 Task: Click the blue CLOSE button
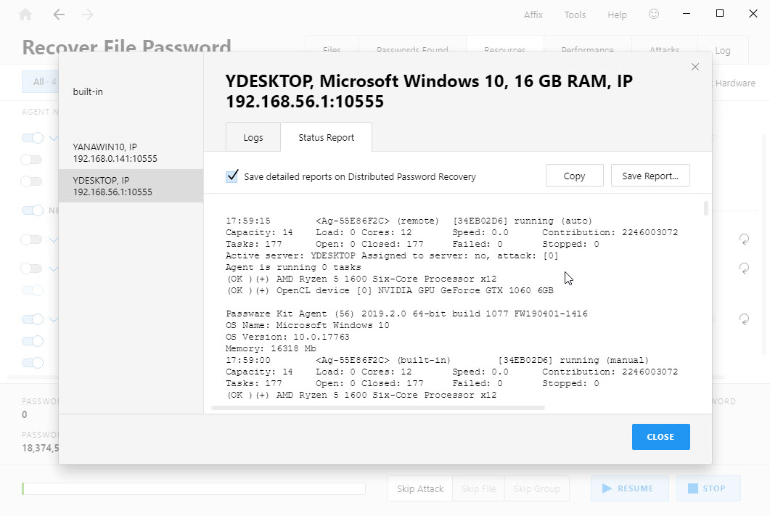click(x=660, y=437)
